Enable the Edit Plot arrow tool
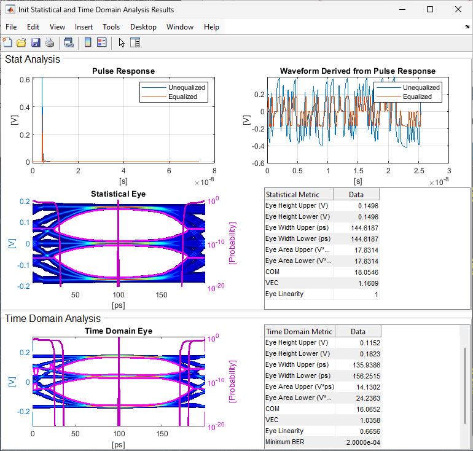This screenshot has width=473, height=451. pos(121,42)
